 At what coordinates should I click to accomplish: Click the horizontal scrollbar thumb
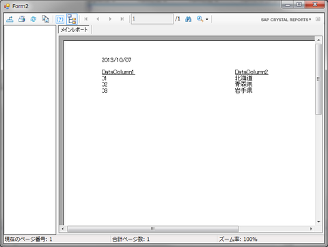click(x=153, y=229)
